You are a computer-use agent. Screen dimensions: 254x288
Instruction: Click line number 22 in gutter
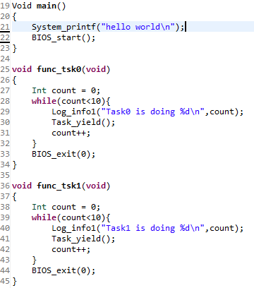5,37
